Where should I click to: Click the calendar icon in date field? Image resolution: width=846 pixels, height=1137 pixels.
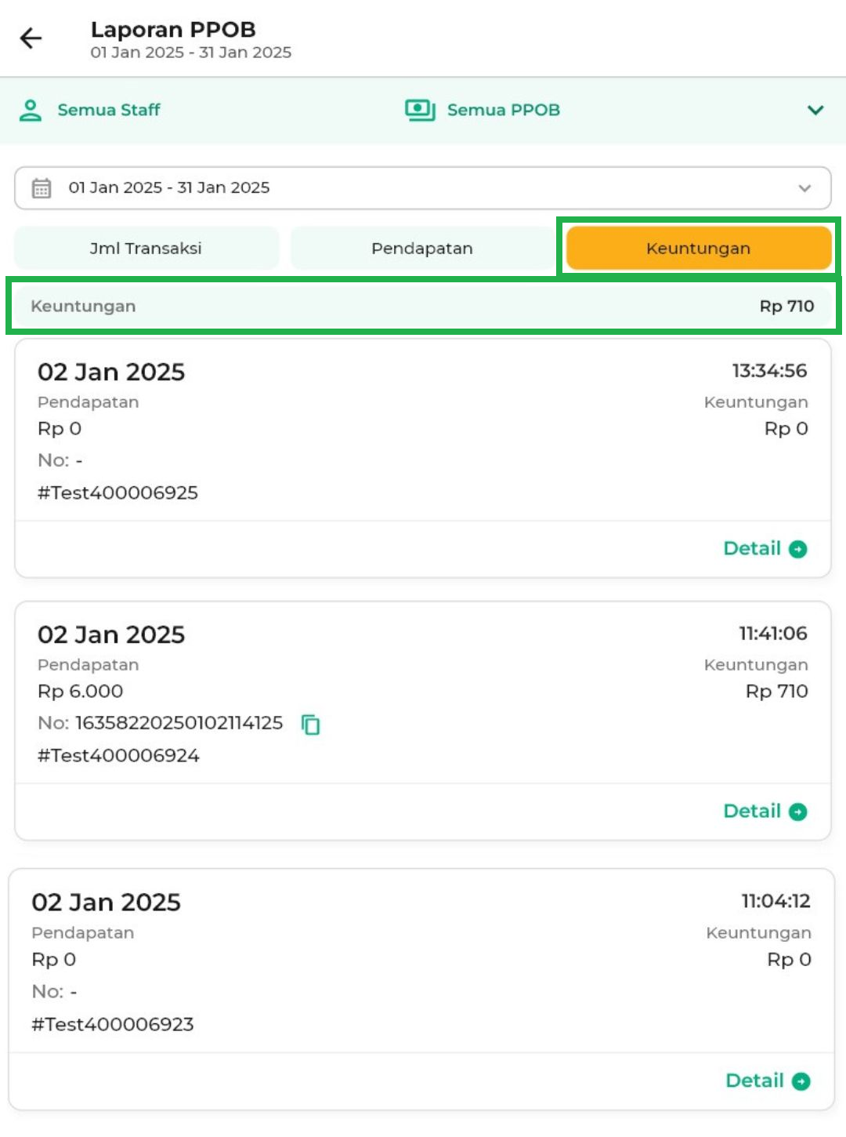[42, 188]
